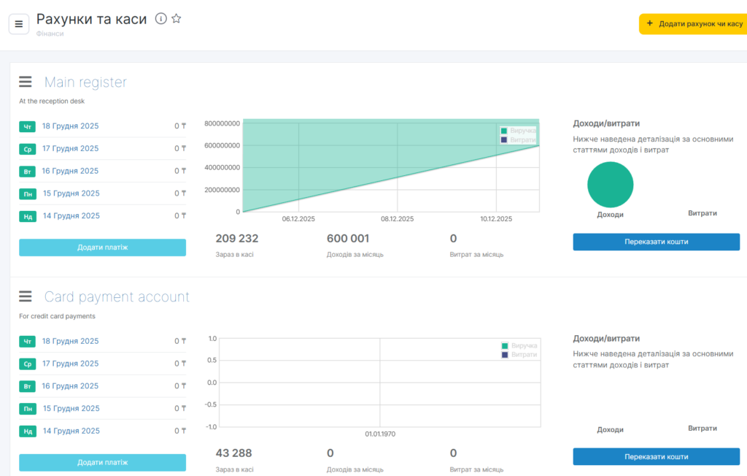
Task: Open Card payment account hamburger menu
Action: [26, 296]
